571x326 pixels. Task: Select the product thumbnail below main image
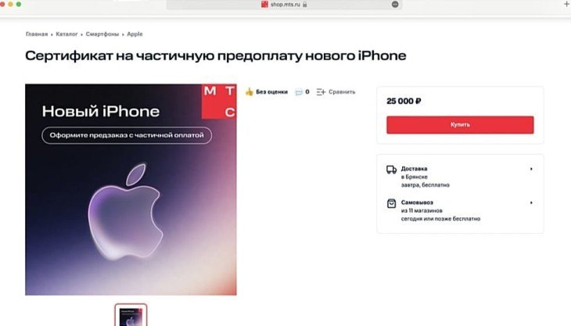pos(131,315)
